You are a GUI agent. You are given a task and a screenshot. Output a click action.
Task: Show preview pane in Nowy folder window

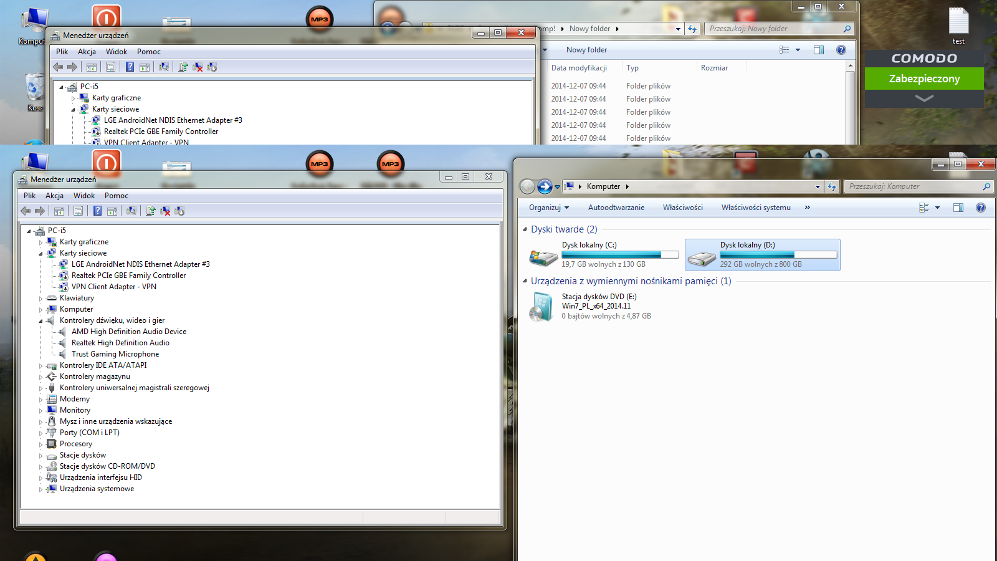(x=819, y=50)
